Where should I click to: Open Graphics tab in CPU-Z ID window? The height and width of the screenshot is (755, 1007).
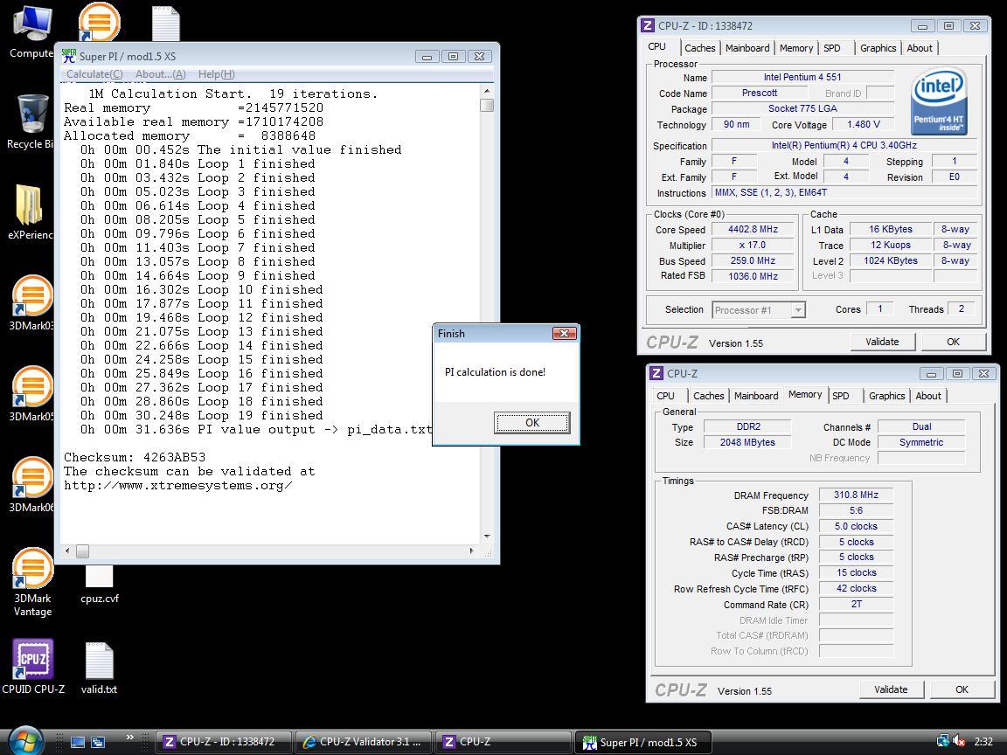pos(878,47)
